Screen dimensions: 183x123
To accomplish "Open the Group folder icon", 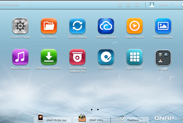I will coord(163,58).
